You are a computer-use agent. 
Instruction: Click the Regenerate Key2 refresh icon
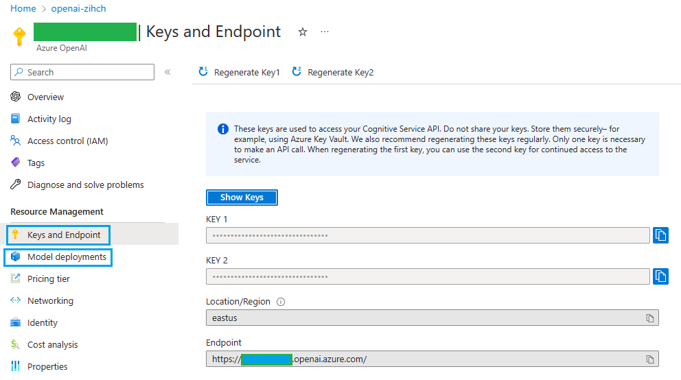(297, 71)
